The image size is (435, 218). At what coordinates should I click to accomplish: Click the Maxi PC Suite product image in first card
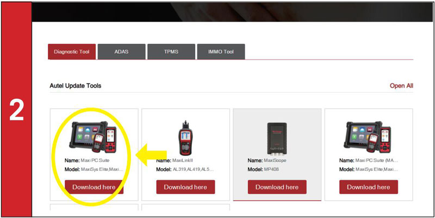point(93,137)
